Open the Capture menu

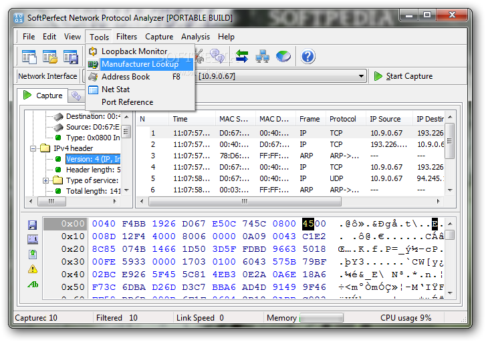[159, 37]
